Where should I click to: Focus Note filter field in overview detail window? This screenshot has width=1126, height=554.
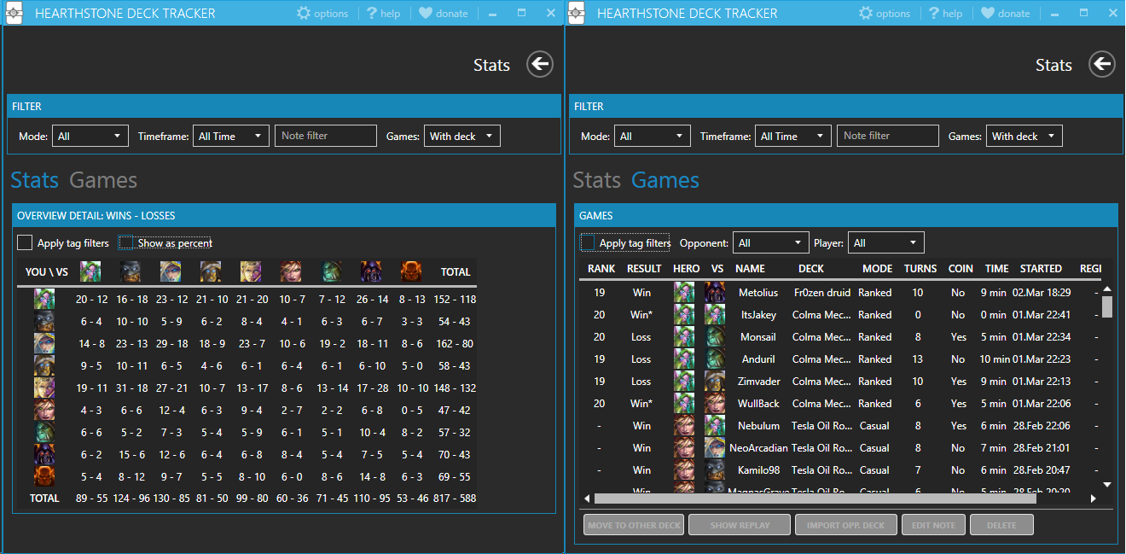[x=326, y=136]
